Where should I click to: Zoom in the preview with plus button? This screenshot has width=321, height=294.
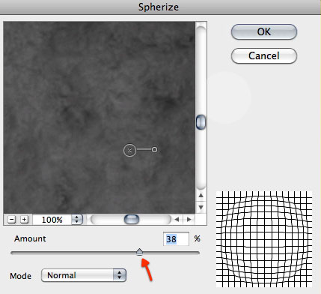24,220
